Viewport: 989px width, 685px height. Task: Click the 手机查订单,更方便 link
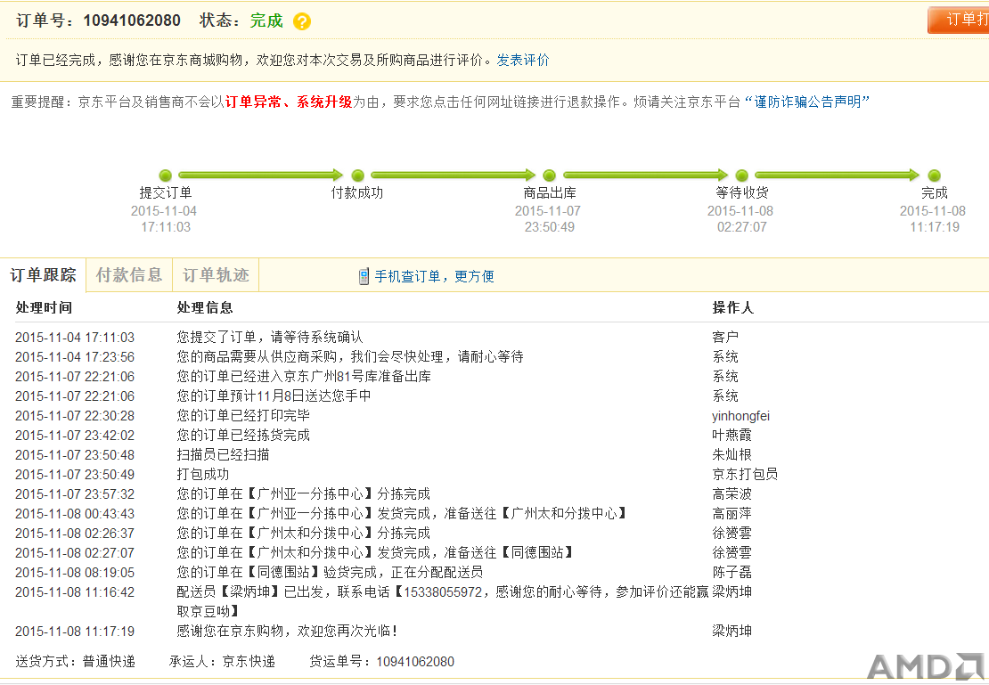coord(435,276)
